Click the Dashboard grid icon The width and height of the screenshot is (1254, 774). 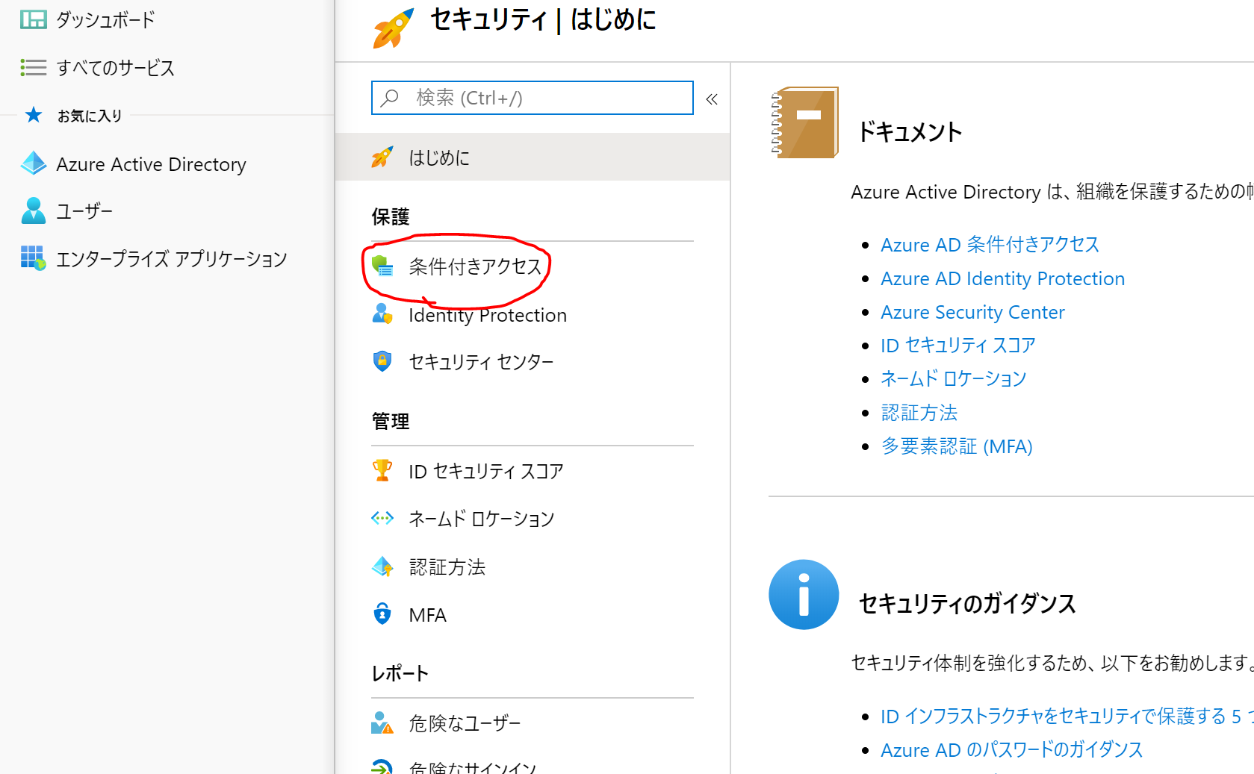click(x=33, y=19)
